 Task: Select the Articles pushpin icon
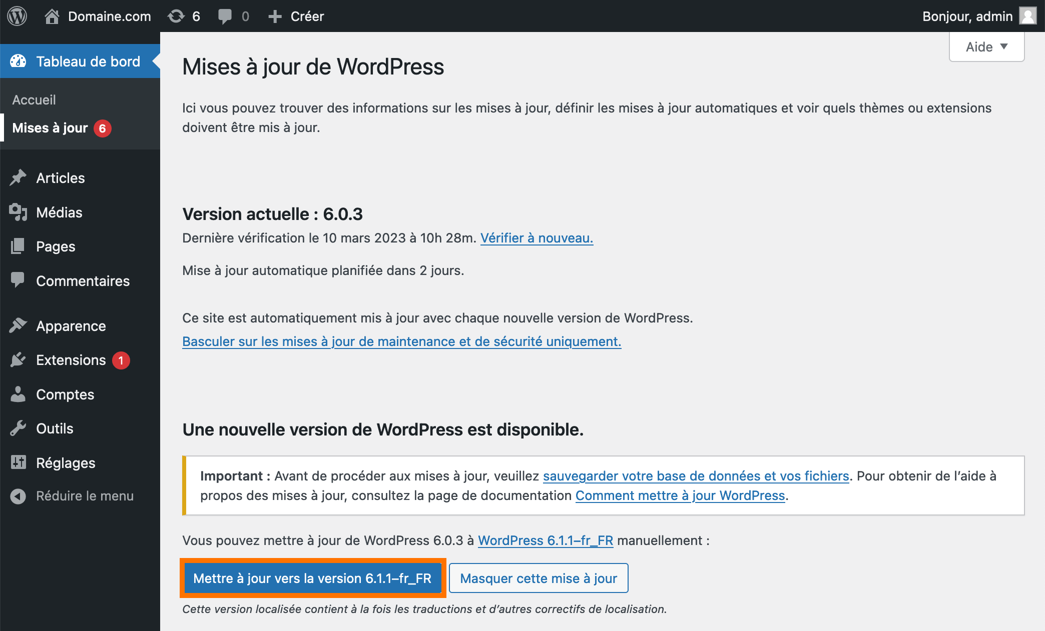(x=19, y=177)
